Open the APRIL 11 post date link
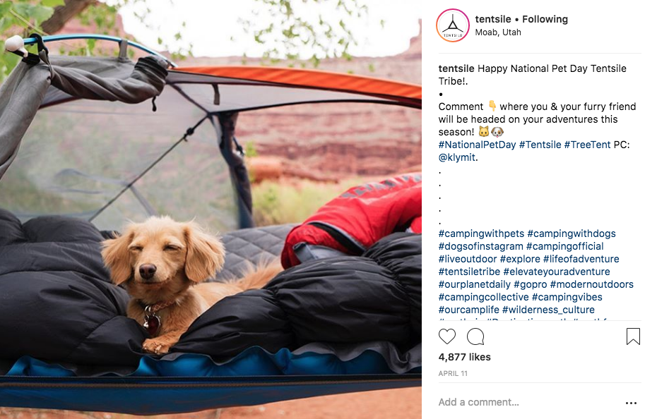 click(x=453, y=373)
